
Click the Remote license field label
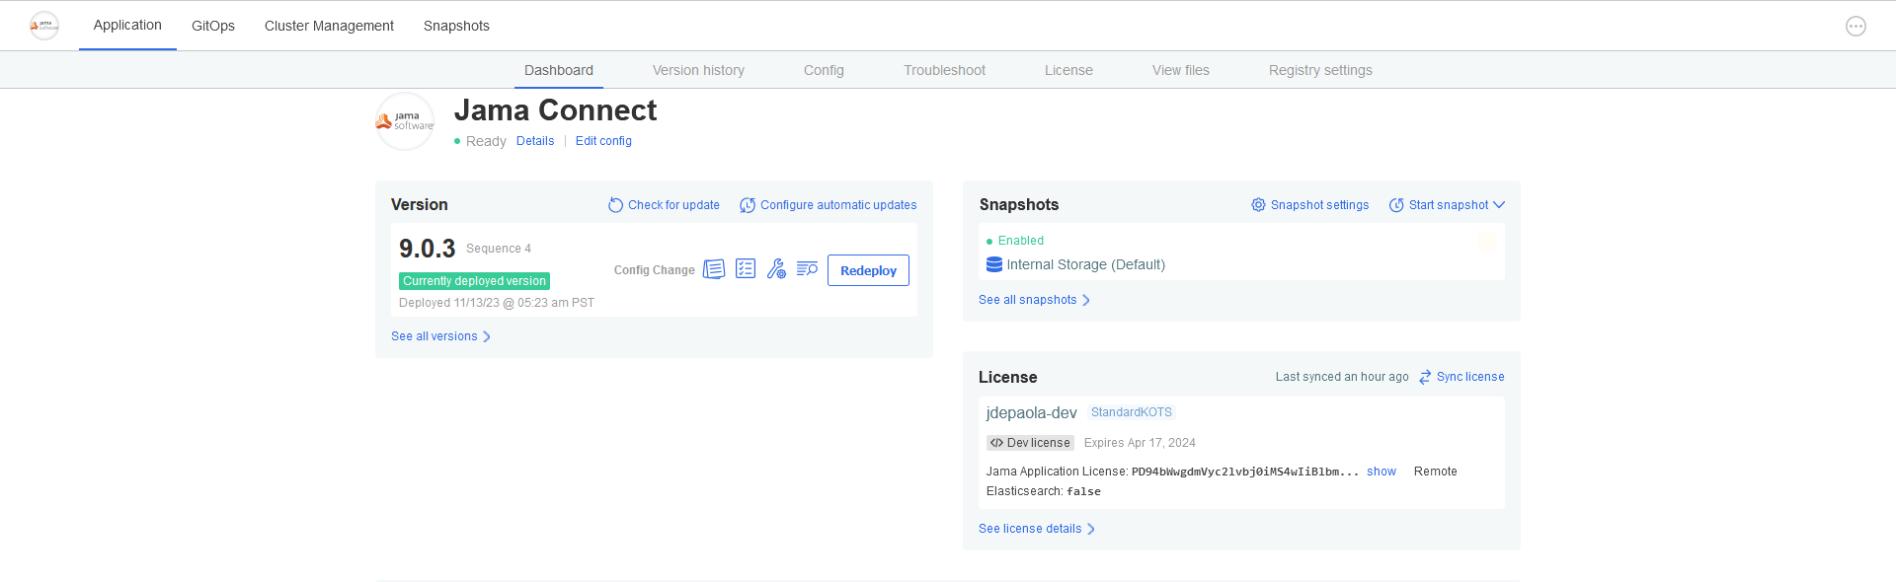[x=1436, y=472]
